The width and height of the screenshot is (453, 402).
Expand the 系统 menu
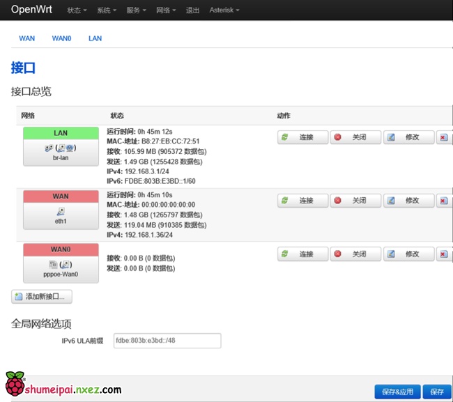(107, 10)
